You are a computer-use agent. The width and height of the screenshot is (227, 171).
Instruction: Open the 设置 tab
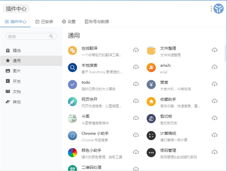69,22
